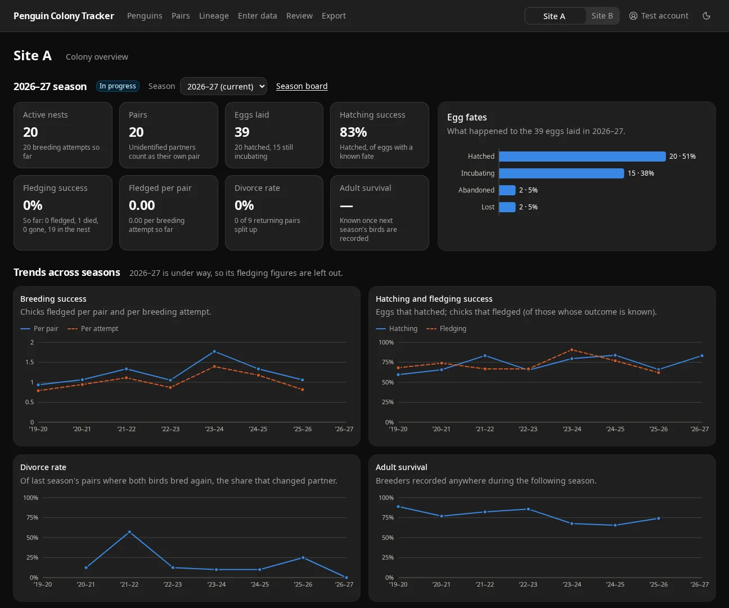Viewport: 729px width, 608px height.
Task: Click the Fledged per pair 0.00 value
Action: click(x=142, y=205)
